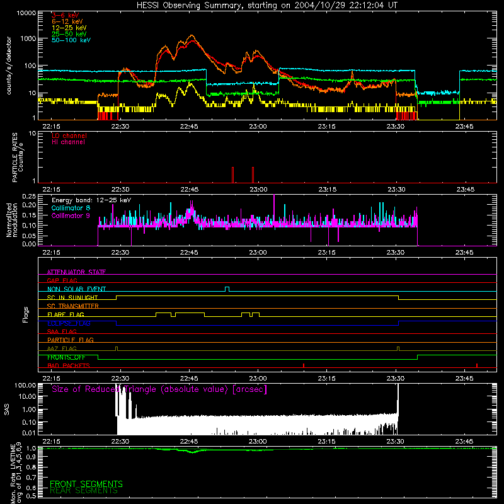Screen dimensions: 504x504
Task: Click the 'Flags' axis label
Action: [x=26, y=314]
